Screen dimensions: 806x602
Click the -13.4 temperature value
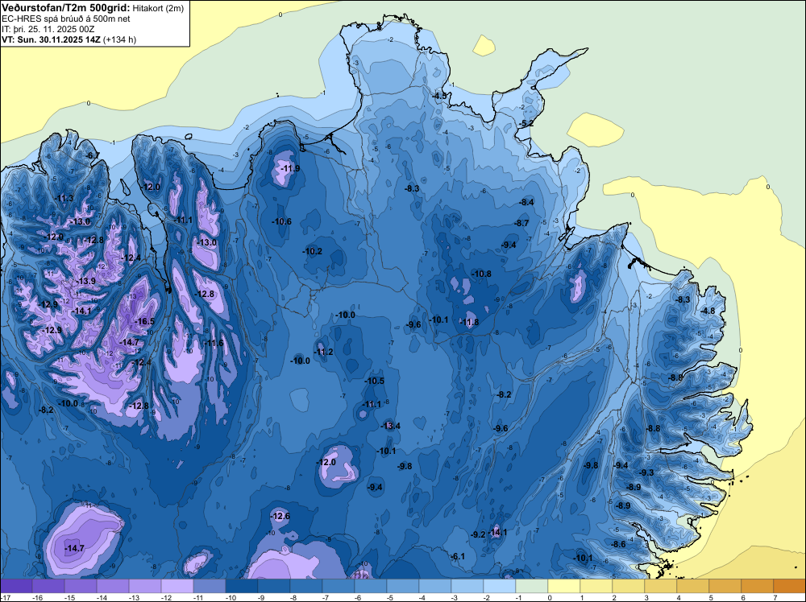[x=390, y=426]
